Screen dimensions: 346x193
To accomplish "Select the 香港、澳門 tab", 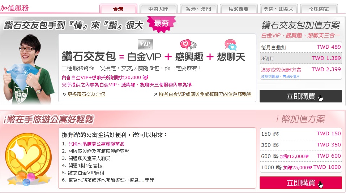I will point(198,9).
